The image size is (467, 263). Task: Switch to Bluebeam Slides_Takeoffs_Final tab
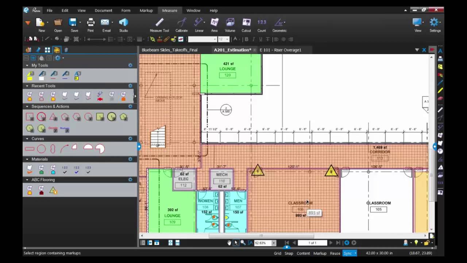click(169, 50)
